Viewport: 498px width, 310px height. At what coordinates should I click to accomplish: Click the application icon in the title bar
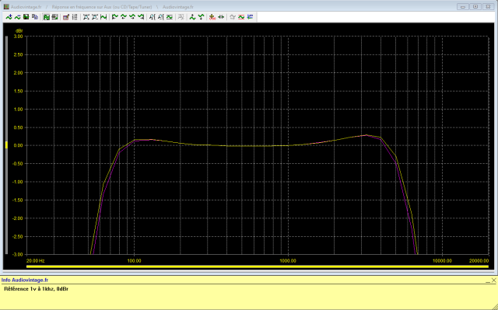pyautogui.click(x=6, y=7)
